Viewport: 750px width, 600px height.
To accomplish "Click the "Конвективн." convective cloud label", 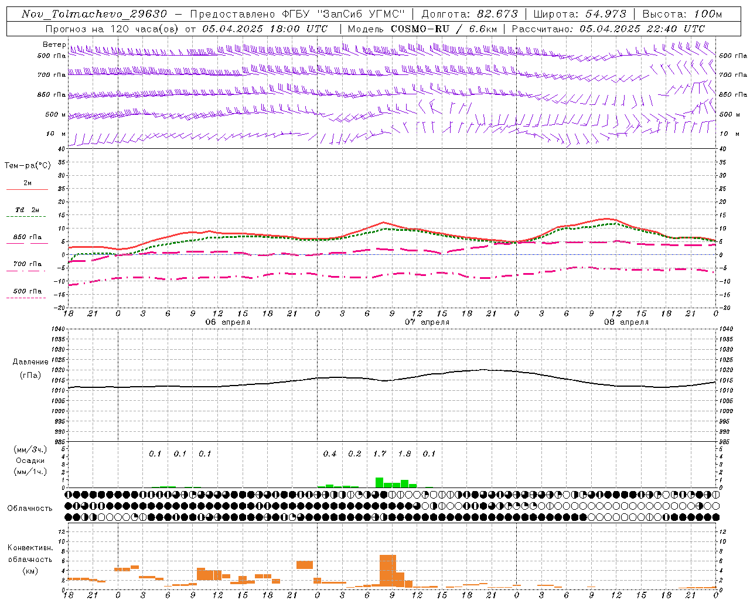I will point(30,548).
